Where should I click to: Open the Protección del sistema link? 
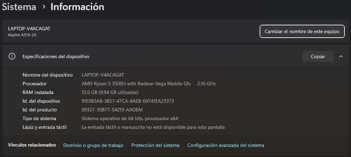click(155, 145)
